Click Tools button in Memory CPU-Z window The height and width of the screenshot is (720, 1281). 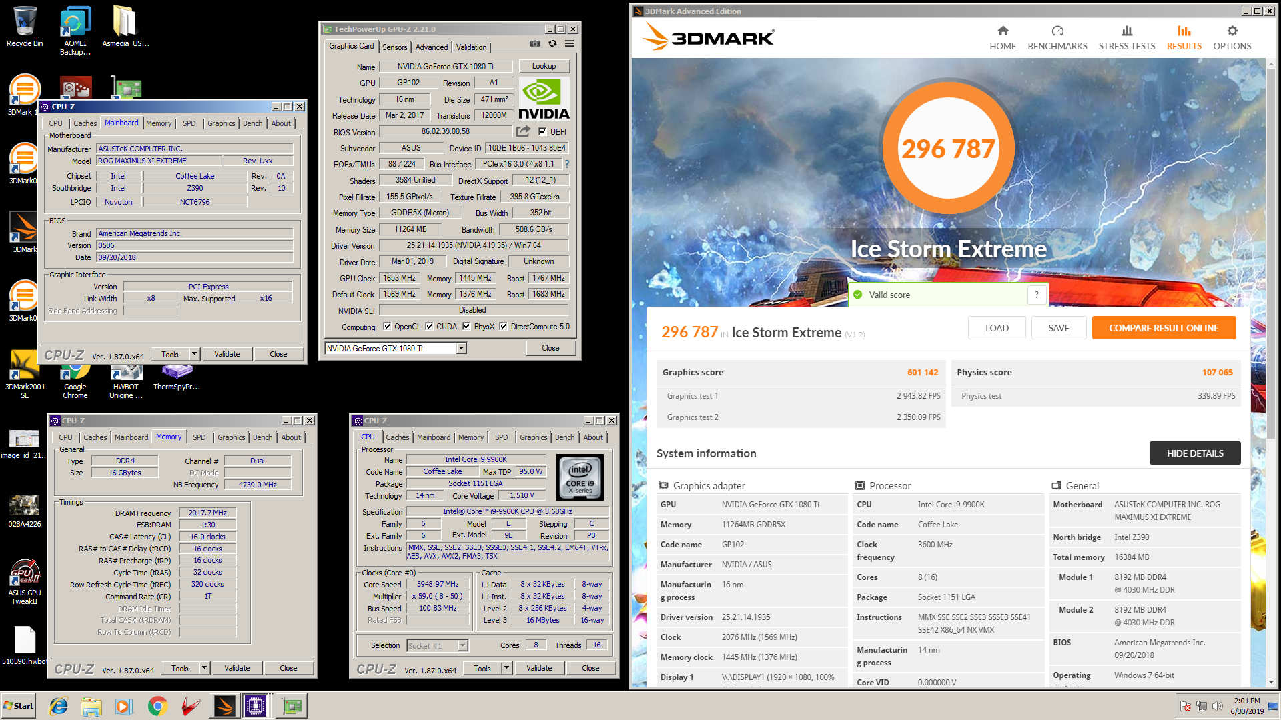(180, 668)
